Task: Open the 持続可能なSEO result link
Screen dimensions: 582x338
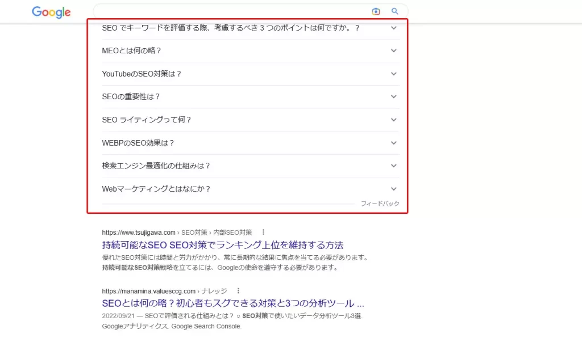Action: [x=225, y=244]
